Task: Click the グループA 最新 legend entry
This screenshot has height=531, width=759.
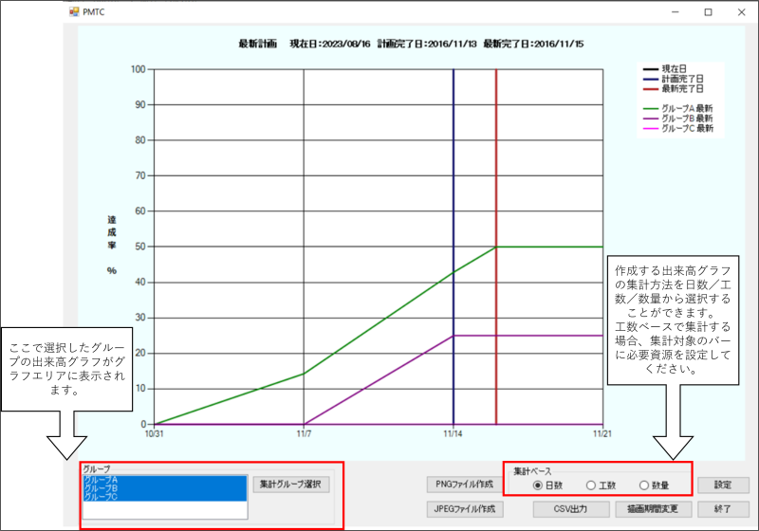Action: (677, 108)
